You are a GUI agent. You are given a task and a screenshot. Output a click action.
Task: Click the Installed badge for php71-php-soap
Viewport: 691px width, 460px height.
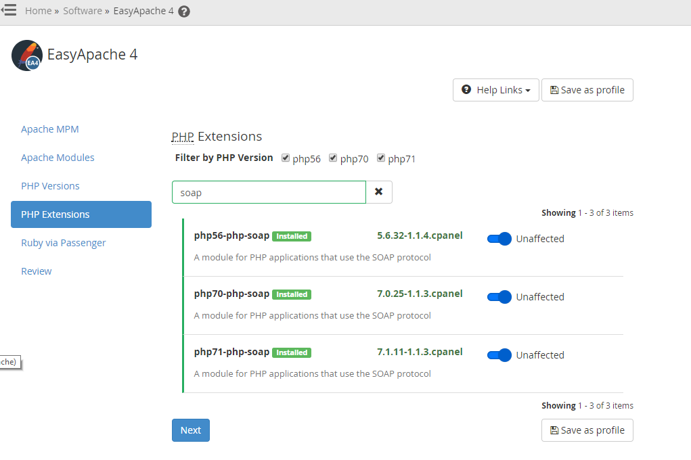[292, 352]
